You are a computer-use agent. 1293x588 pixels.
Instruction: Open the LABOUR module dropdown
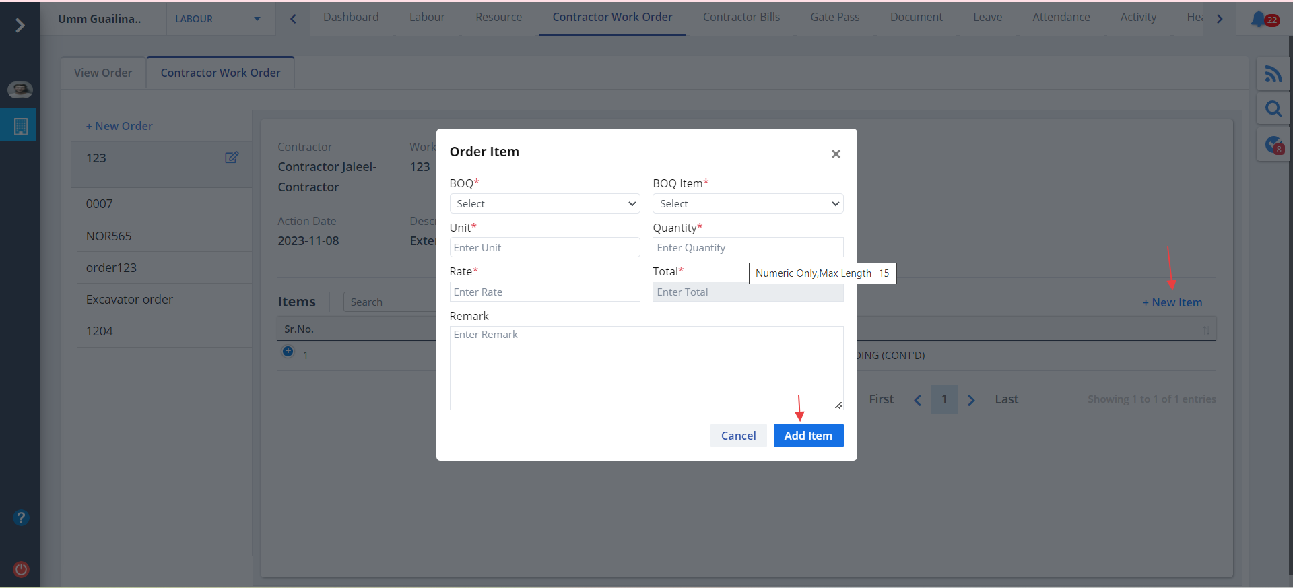(x=218, y=19)
